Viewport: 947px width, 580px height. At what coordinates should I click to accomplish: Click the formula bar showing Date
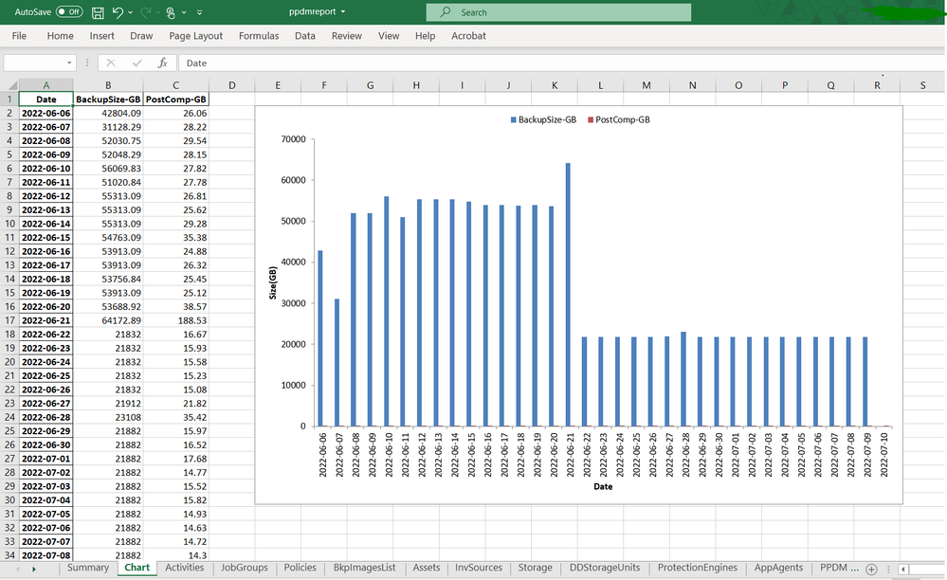tap(562, 63)
